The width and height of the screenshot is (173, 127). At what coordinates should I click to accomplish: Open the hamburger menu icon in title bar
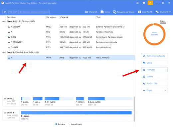click(137, 3)
